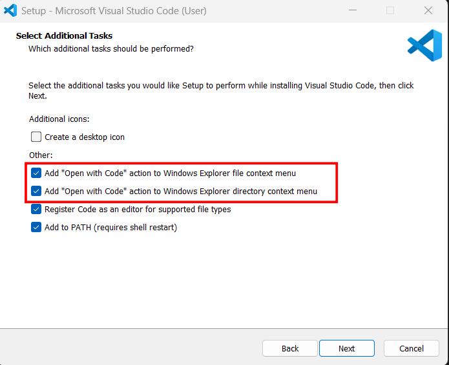Viewport: 449px width, 365px height.
Task: Click the window title "Setup - Microsoft Visual Studio Code (User)"
Action: (114, 11)
